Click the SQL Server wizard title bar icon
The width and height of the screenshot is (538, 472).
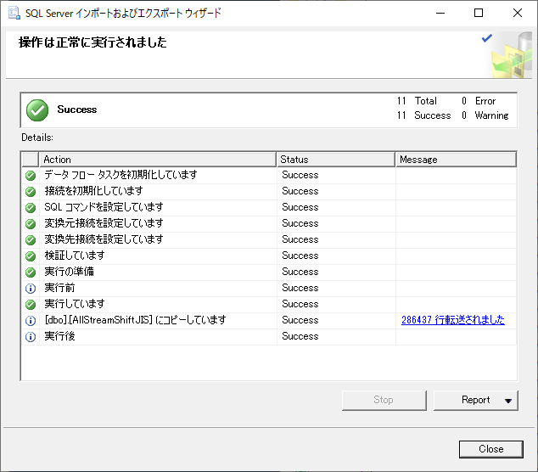(x=14, y=13)
